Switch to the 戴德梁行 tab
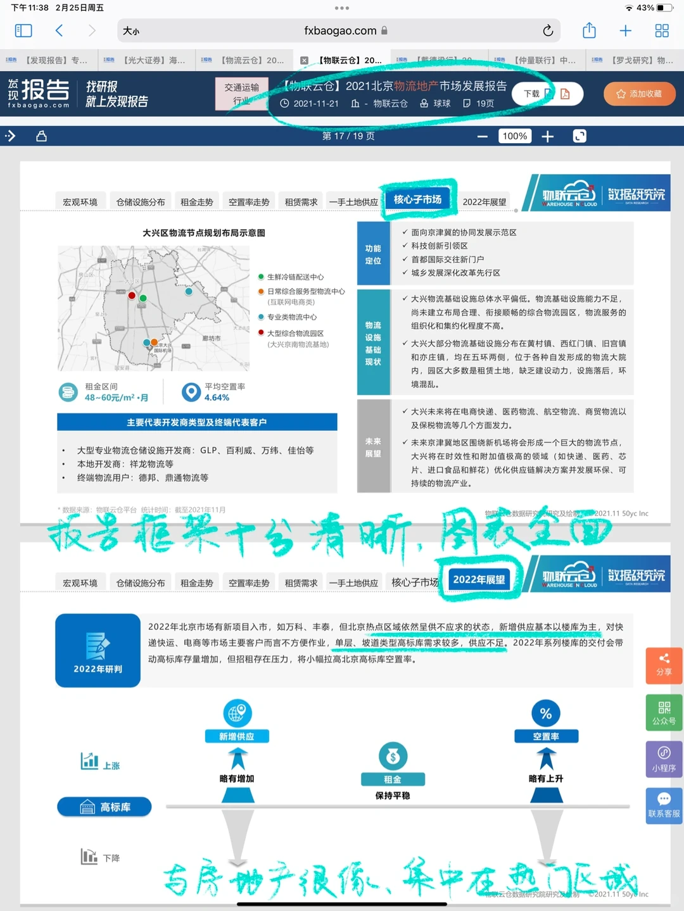 point(440,60)
